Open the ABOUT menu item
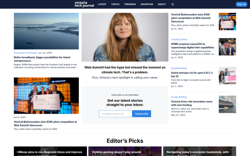Image resolution: width=250 pixels, height=156 pixels. click(x=162, y=4)
